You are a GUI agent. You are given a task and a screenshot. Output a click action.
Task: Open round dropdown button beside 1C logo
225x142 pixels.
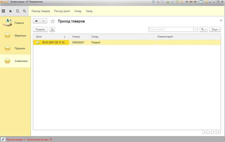tap(6, 2)
